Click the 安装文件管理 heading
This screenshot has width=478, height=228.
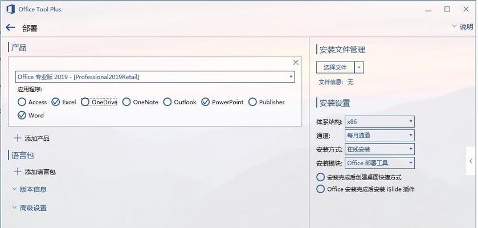click(342, 50)
